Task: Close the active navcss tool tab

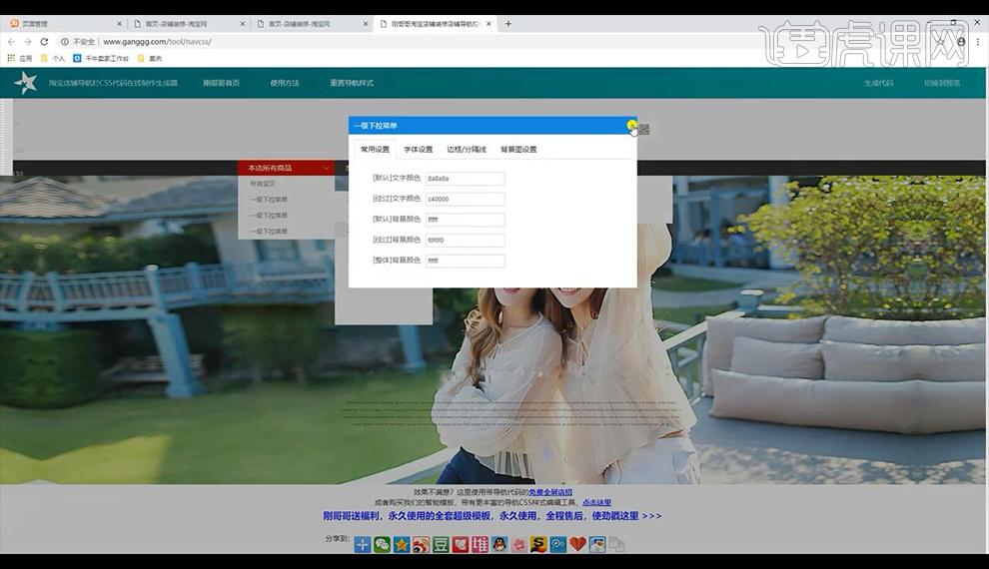Action: (x=489, y=24)
